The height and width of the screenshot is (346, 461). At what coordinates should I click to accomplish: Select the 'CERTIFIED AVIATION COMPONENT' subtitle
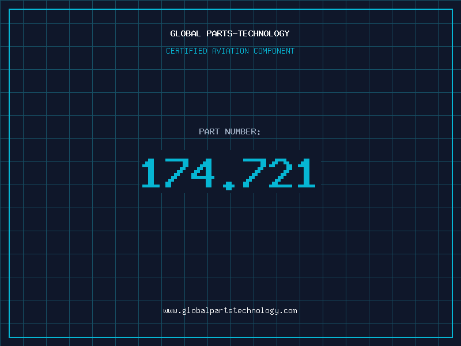pos(230,51)
